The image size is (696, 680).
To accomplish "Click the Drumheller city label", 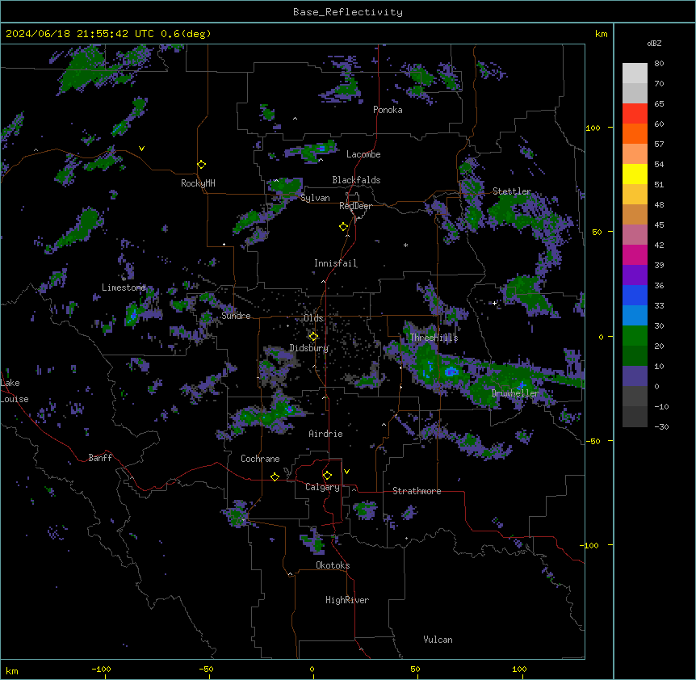I will tap(515, 393).
